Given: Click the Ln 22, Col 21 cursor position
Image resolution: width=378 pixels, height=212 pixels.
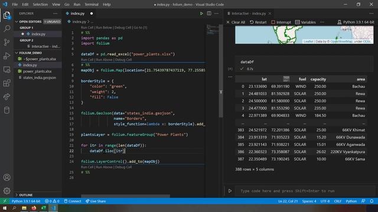Looking at the screenshot, I should (x=288, y=201).
